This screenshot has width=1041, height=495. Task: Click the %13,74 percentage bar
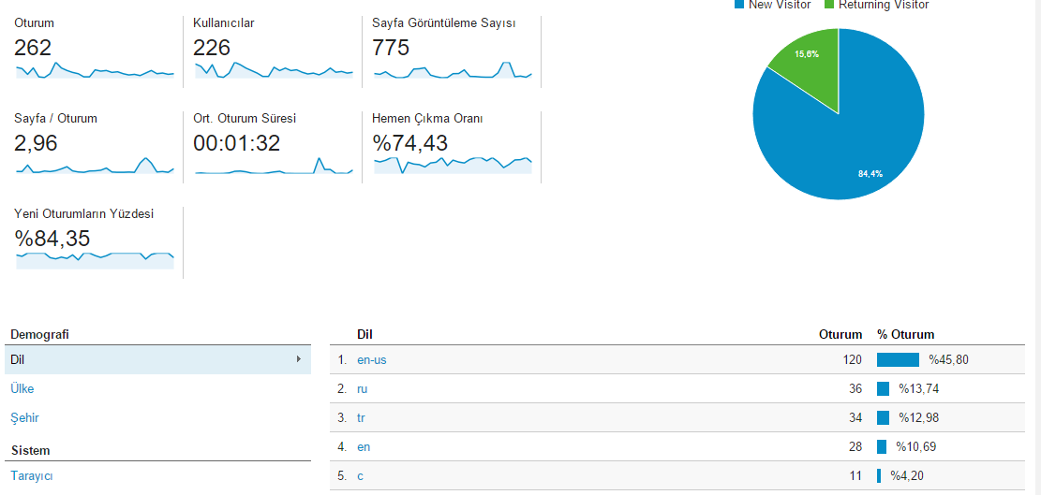pyautogui.click(x=883, y=389)
